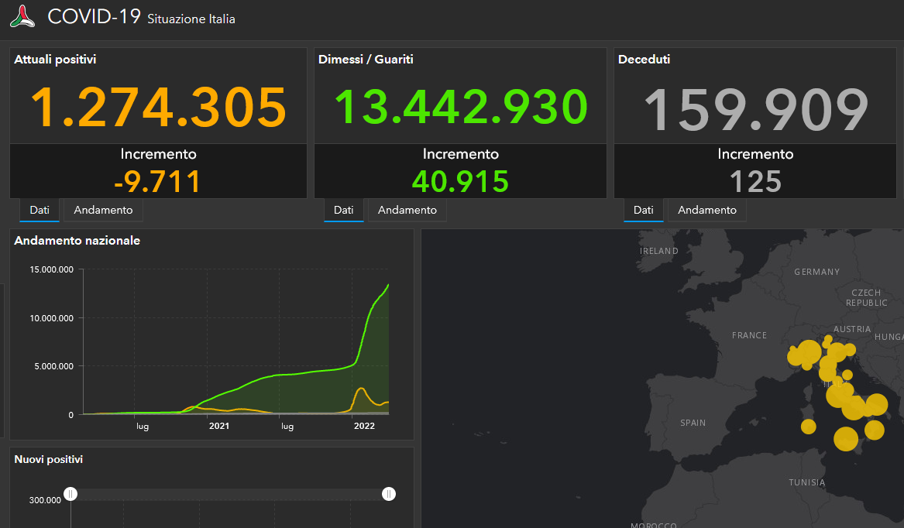Click the Protezione Civile logo icon
Screen dimensions: 904x528
(x=22, y=17)
